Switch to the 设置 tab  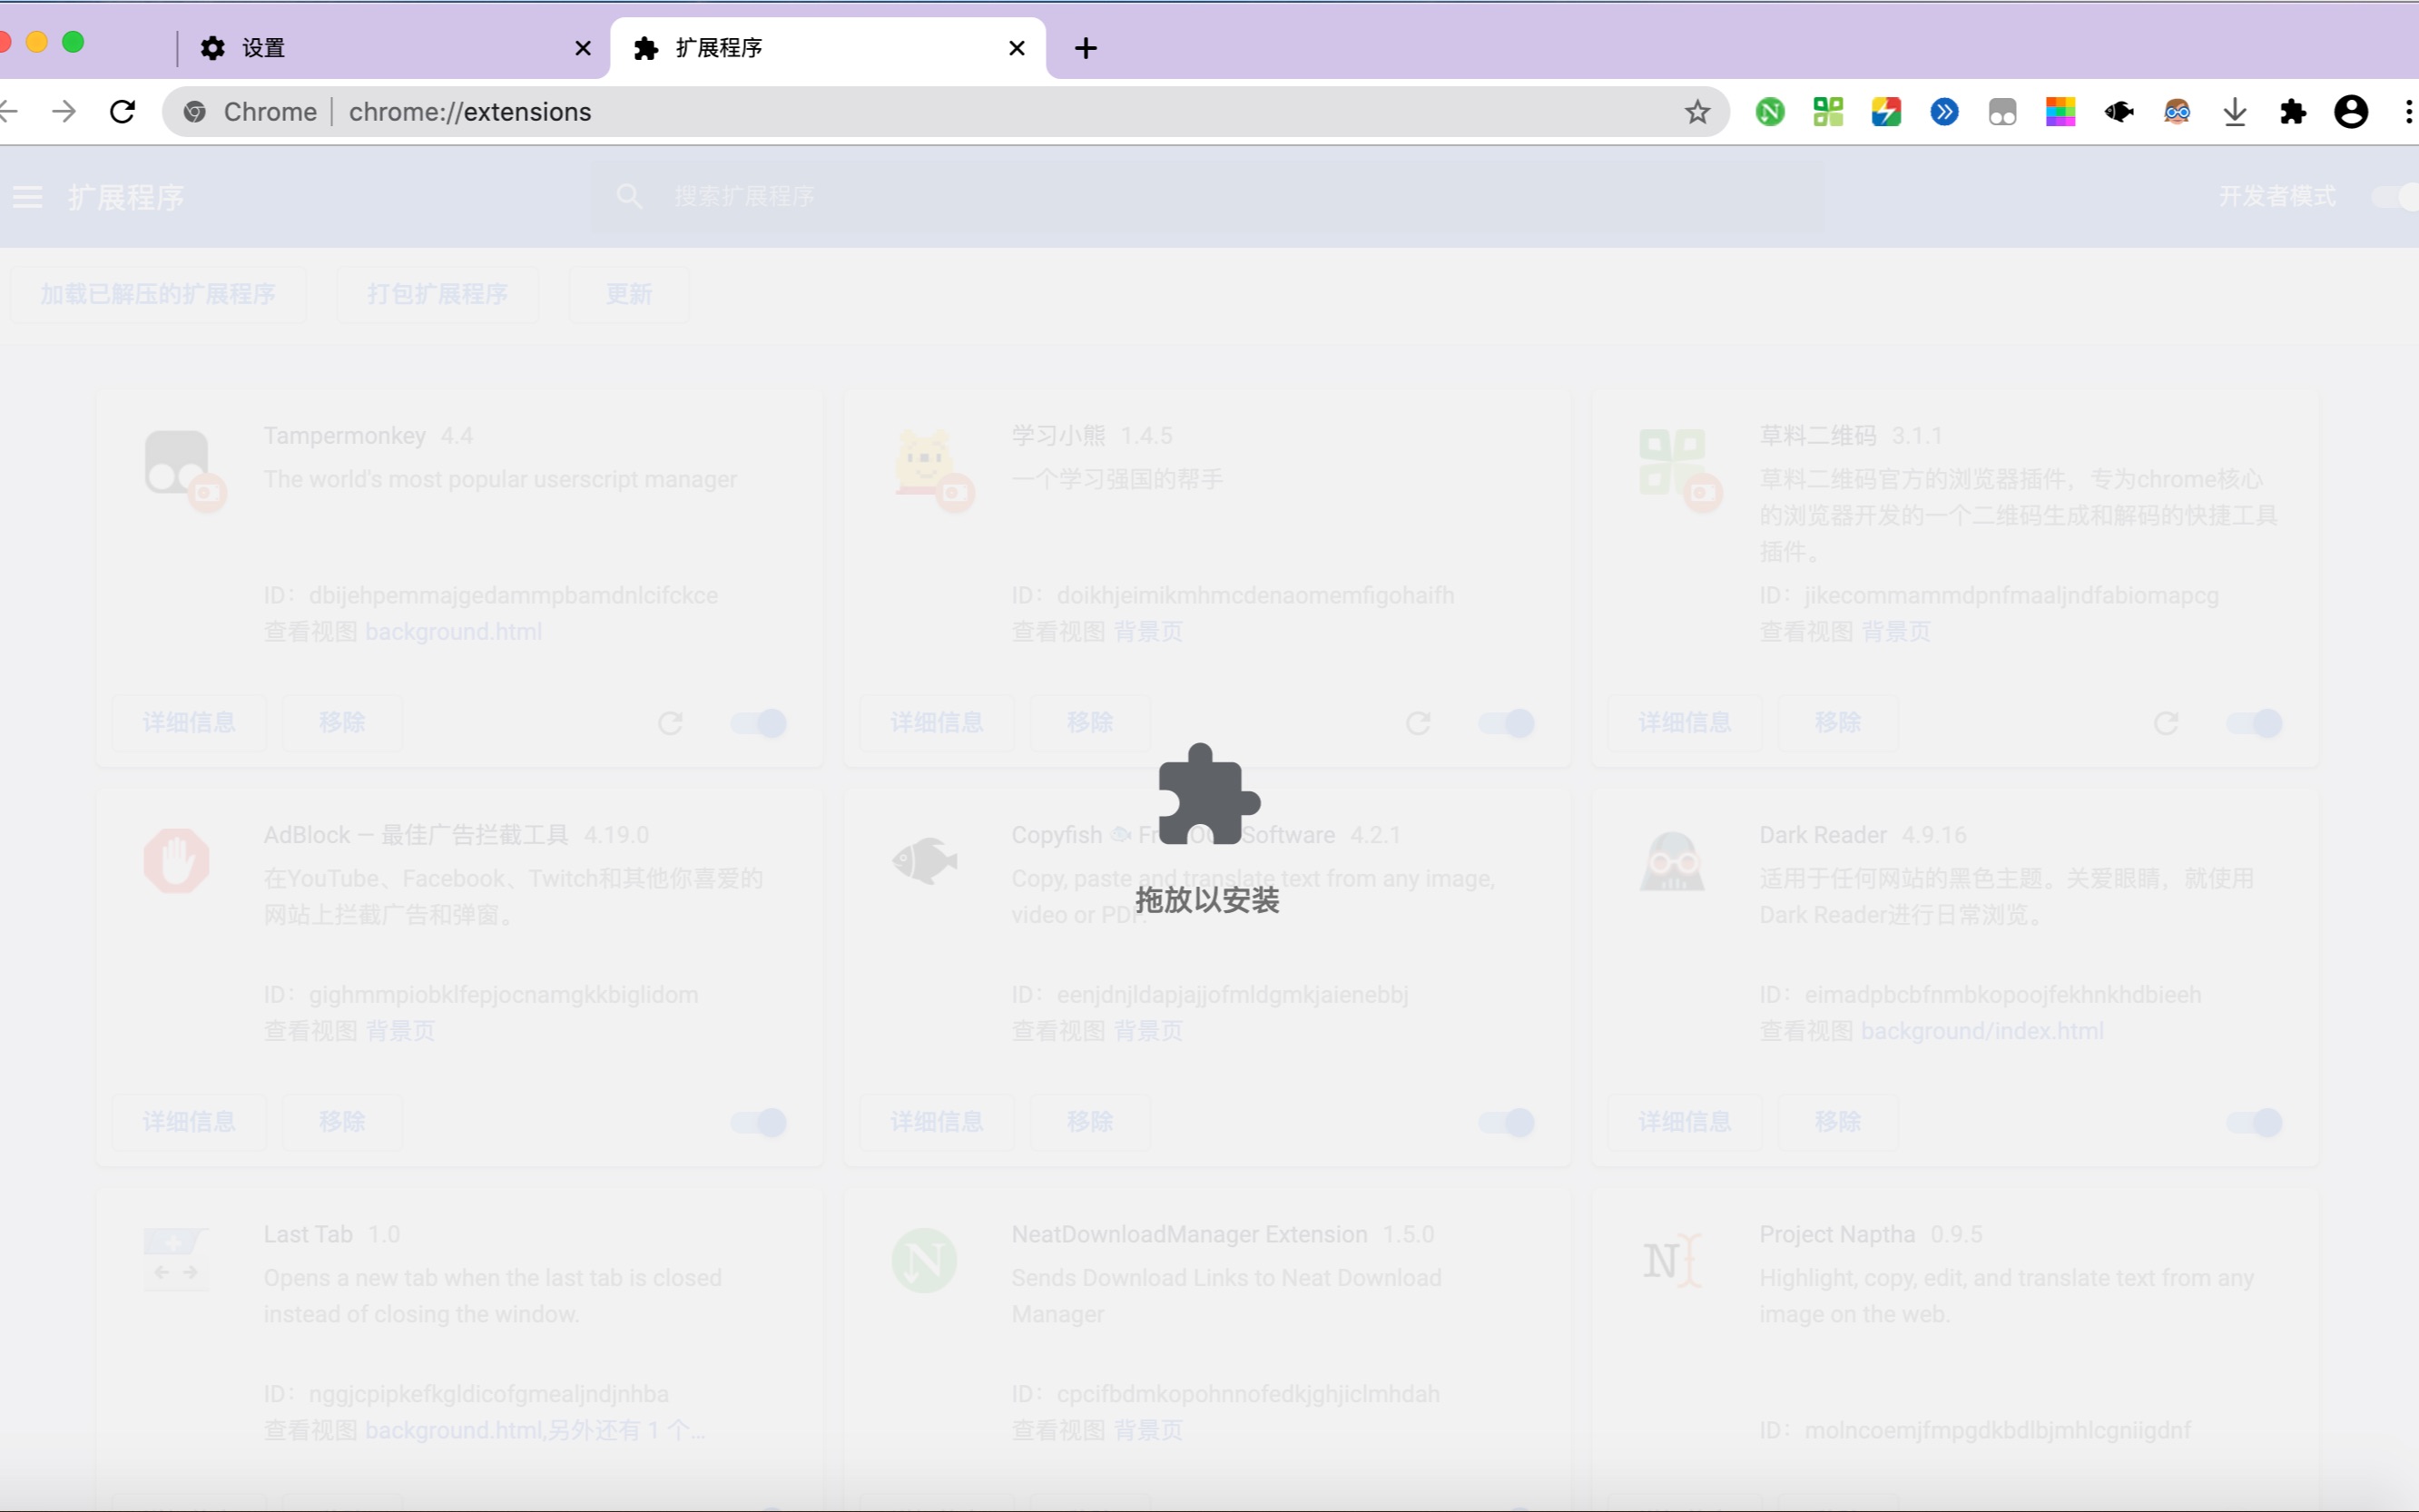393,48
